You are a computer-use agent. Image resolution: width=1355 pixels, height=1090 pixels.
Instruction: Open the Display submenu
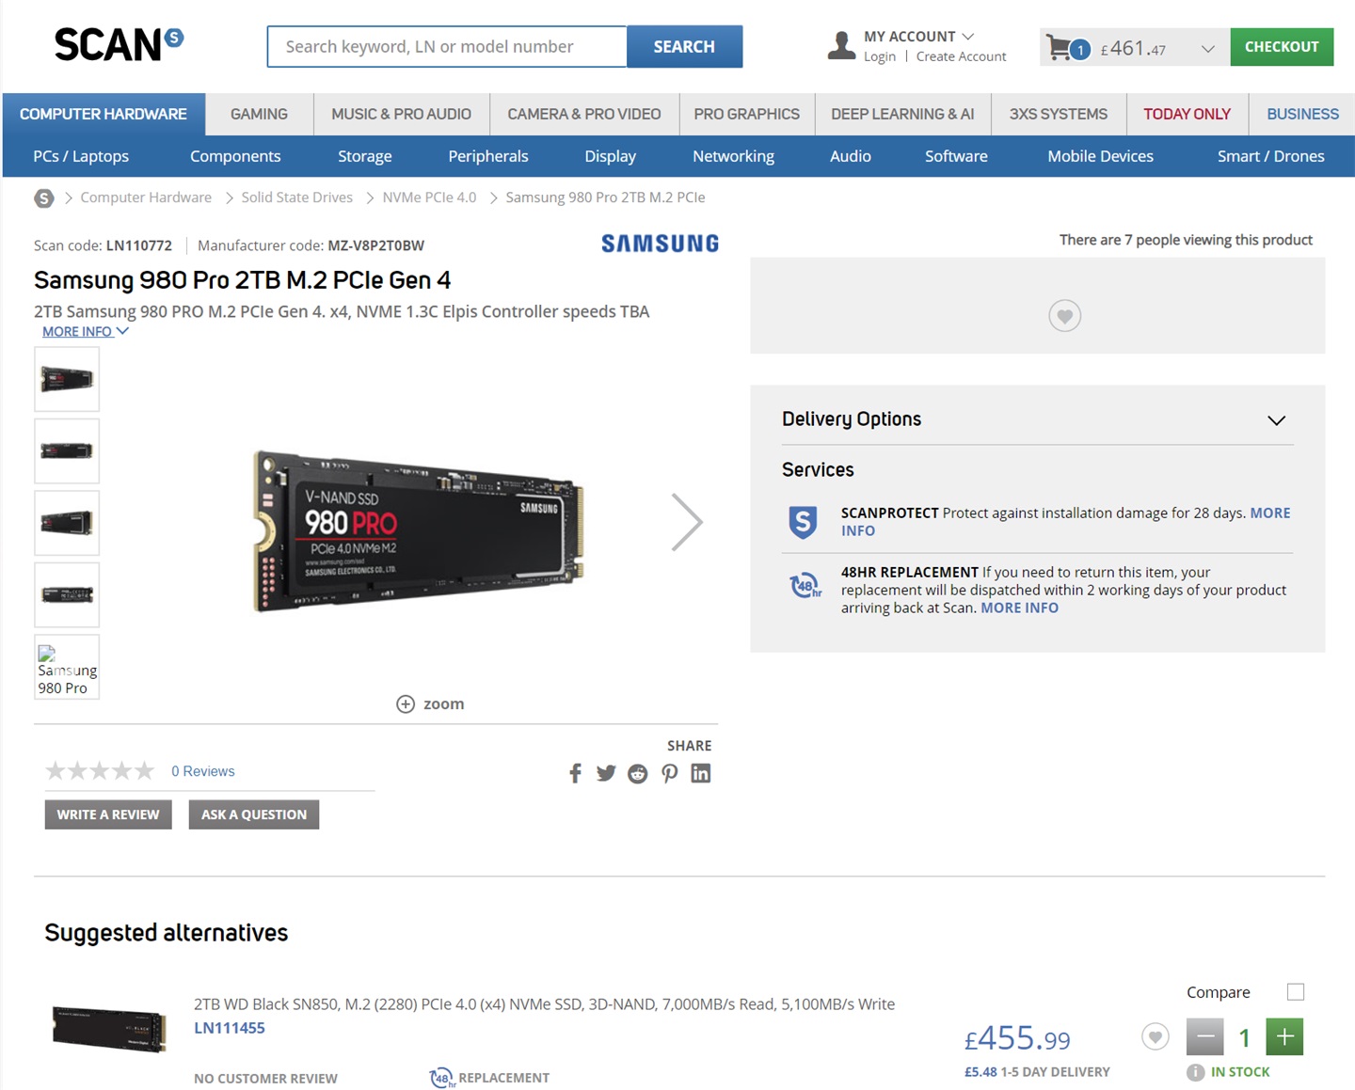coord(610,156)
